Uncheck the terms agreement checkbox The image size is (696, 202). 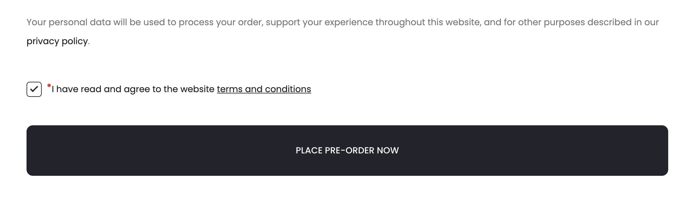click(34, 89)
